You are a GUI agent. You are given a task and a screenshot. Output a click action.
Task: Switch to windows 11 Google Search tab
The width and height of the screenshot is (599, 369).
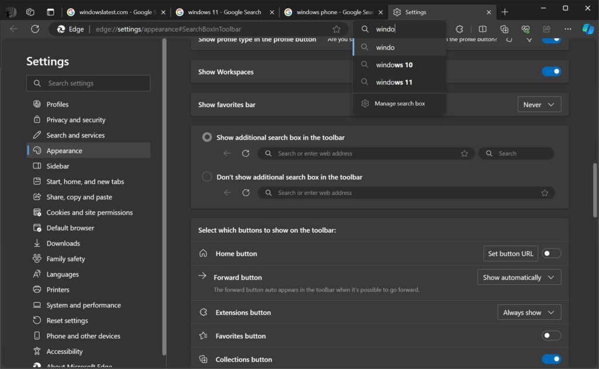click(224, 12)
